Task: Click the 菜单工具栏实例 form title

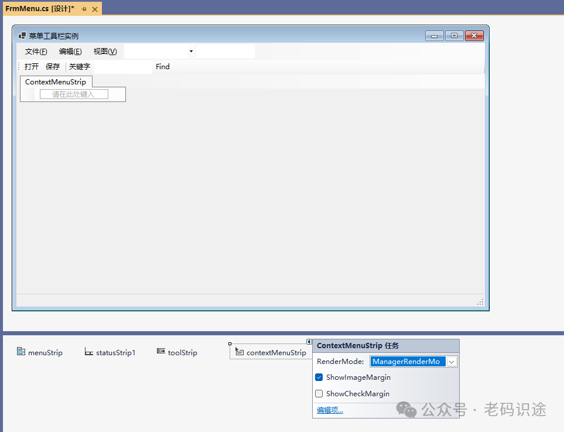Action: [x=54, y=36]
